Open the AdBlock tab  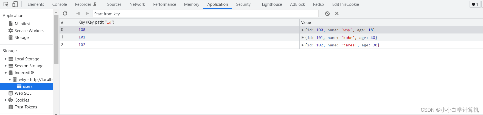297,4
